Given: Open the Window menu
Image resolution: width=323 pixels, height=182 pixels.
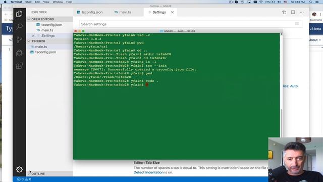Looking at the screenshot, I should pyautogui.click(x=58, y=2).
